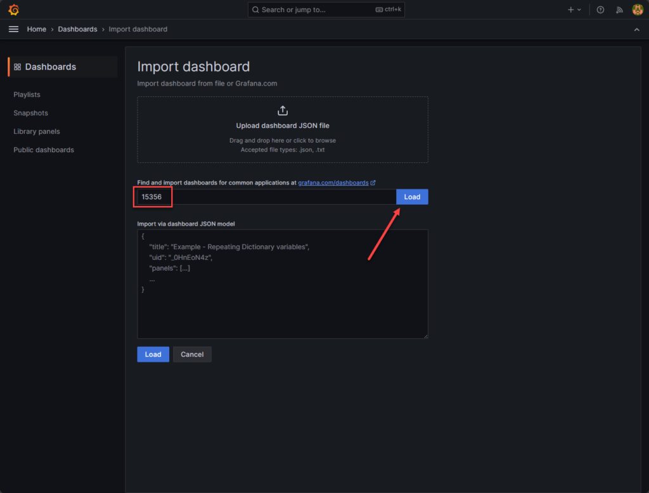Click the external link icon beside grafana.com/dashboards
The height and width of the screenshot is (493, 649).
click(x=373, y=182)
